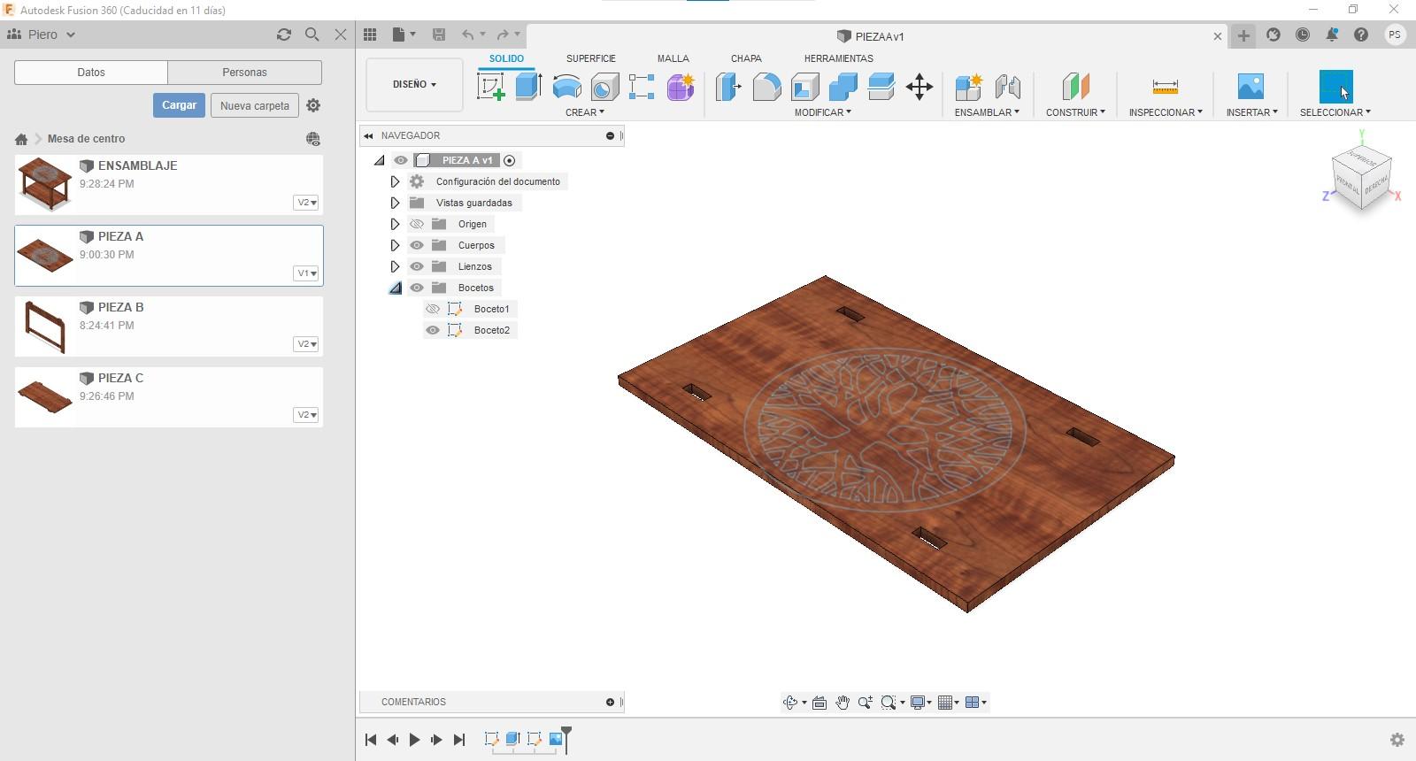Switch to the MALLA tab
The width and height of the screenshot is (1416, 761).
click(x=673, y=58)
